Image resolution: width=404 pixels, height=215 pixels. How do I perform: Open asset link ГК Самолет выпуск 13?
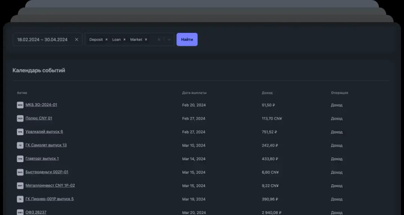pyautogui.click(x=46, y=145)
